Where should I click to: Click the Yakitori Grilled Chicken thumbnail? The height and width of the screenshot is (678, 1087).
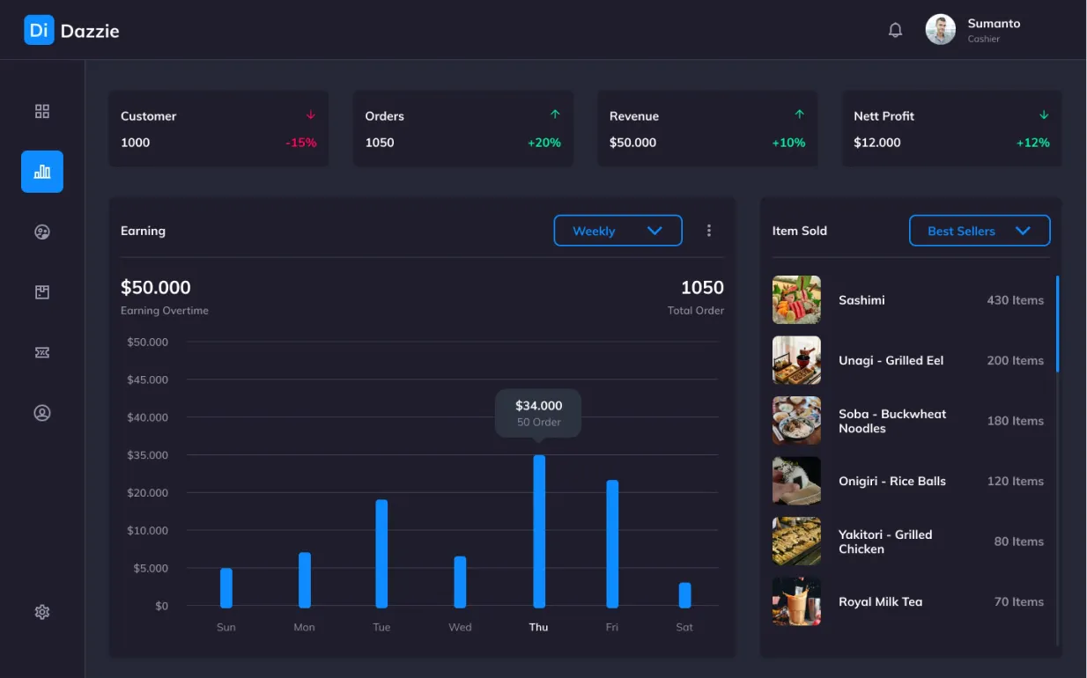796,542
